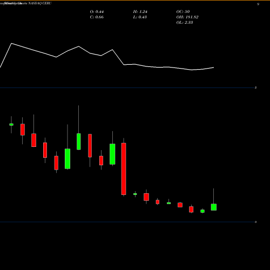
Task: Click the price axis label '5'
Action: click(255, 87)
